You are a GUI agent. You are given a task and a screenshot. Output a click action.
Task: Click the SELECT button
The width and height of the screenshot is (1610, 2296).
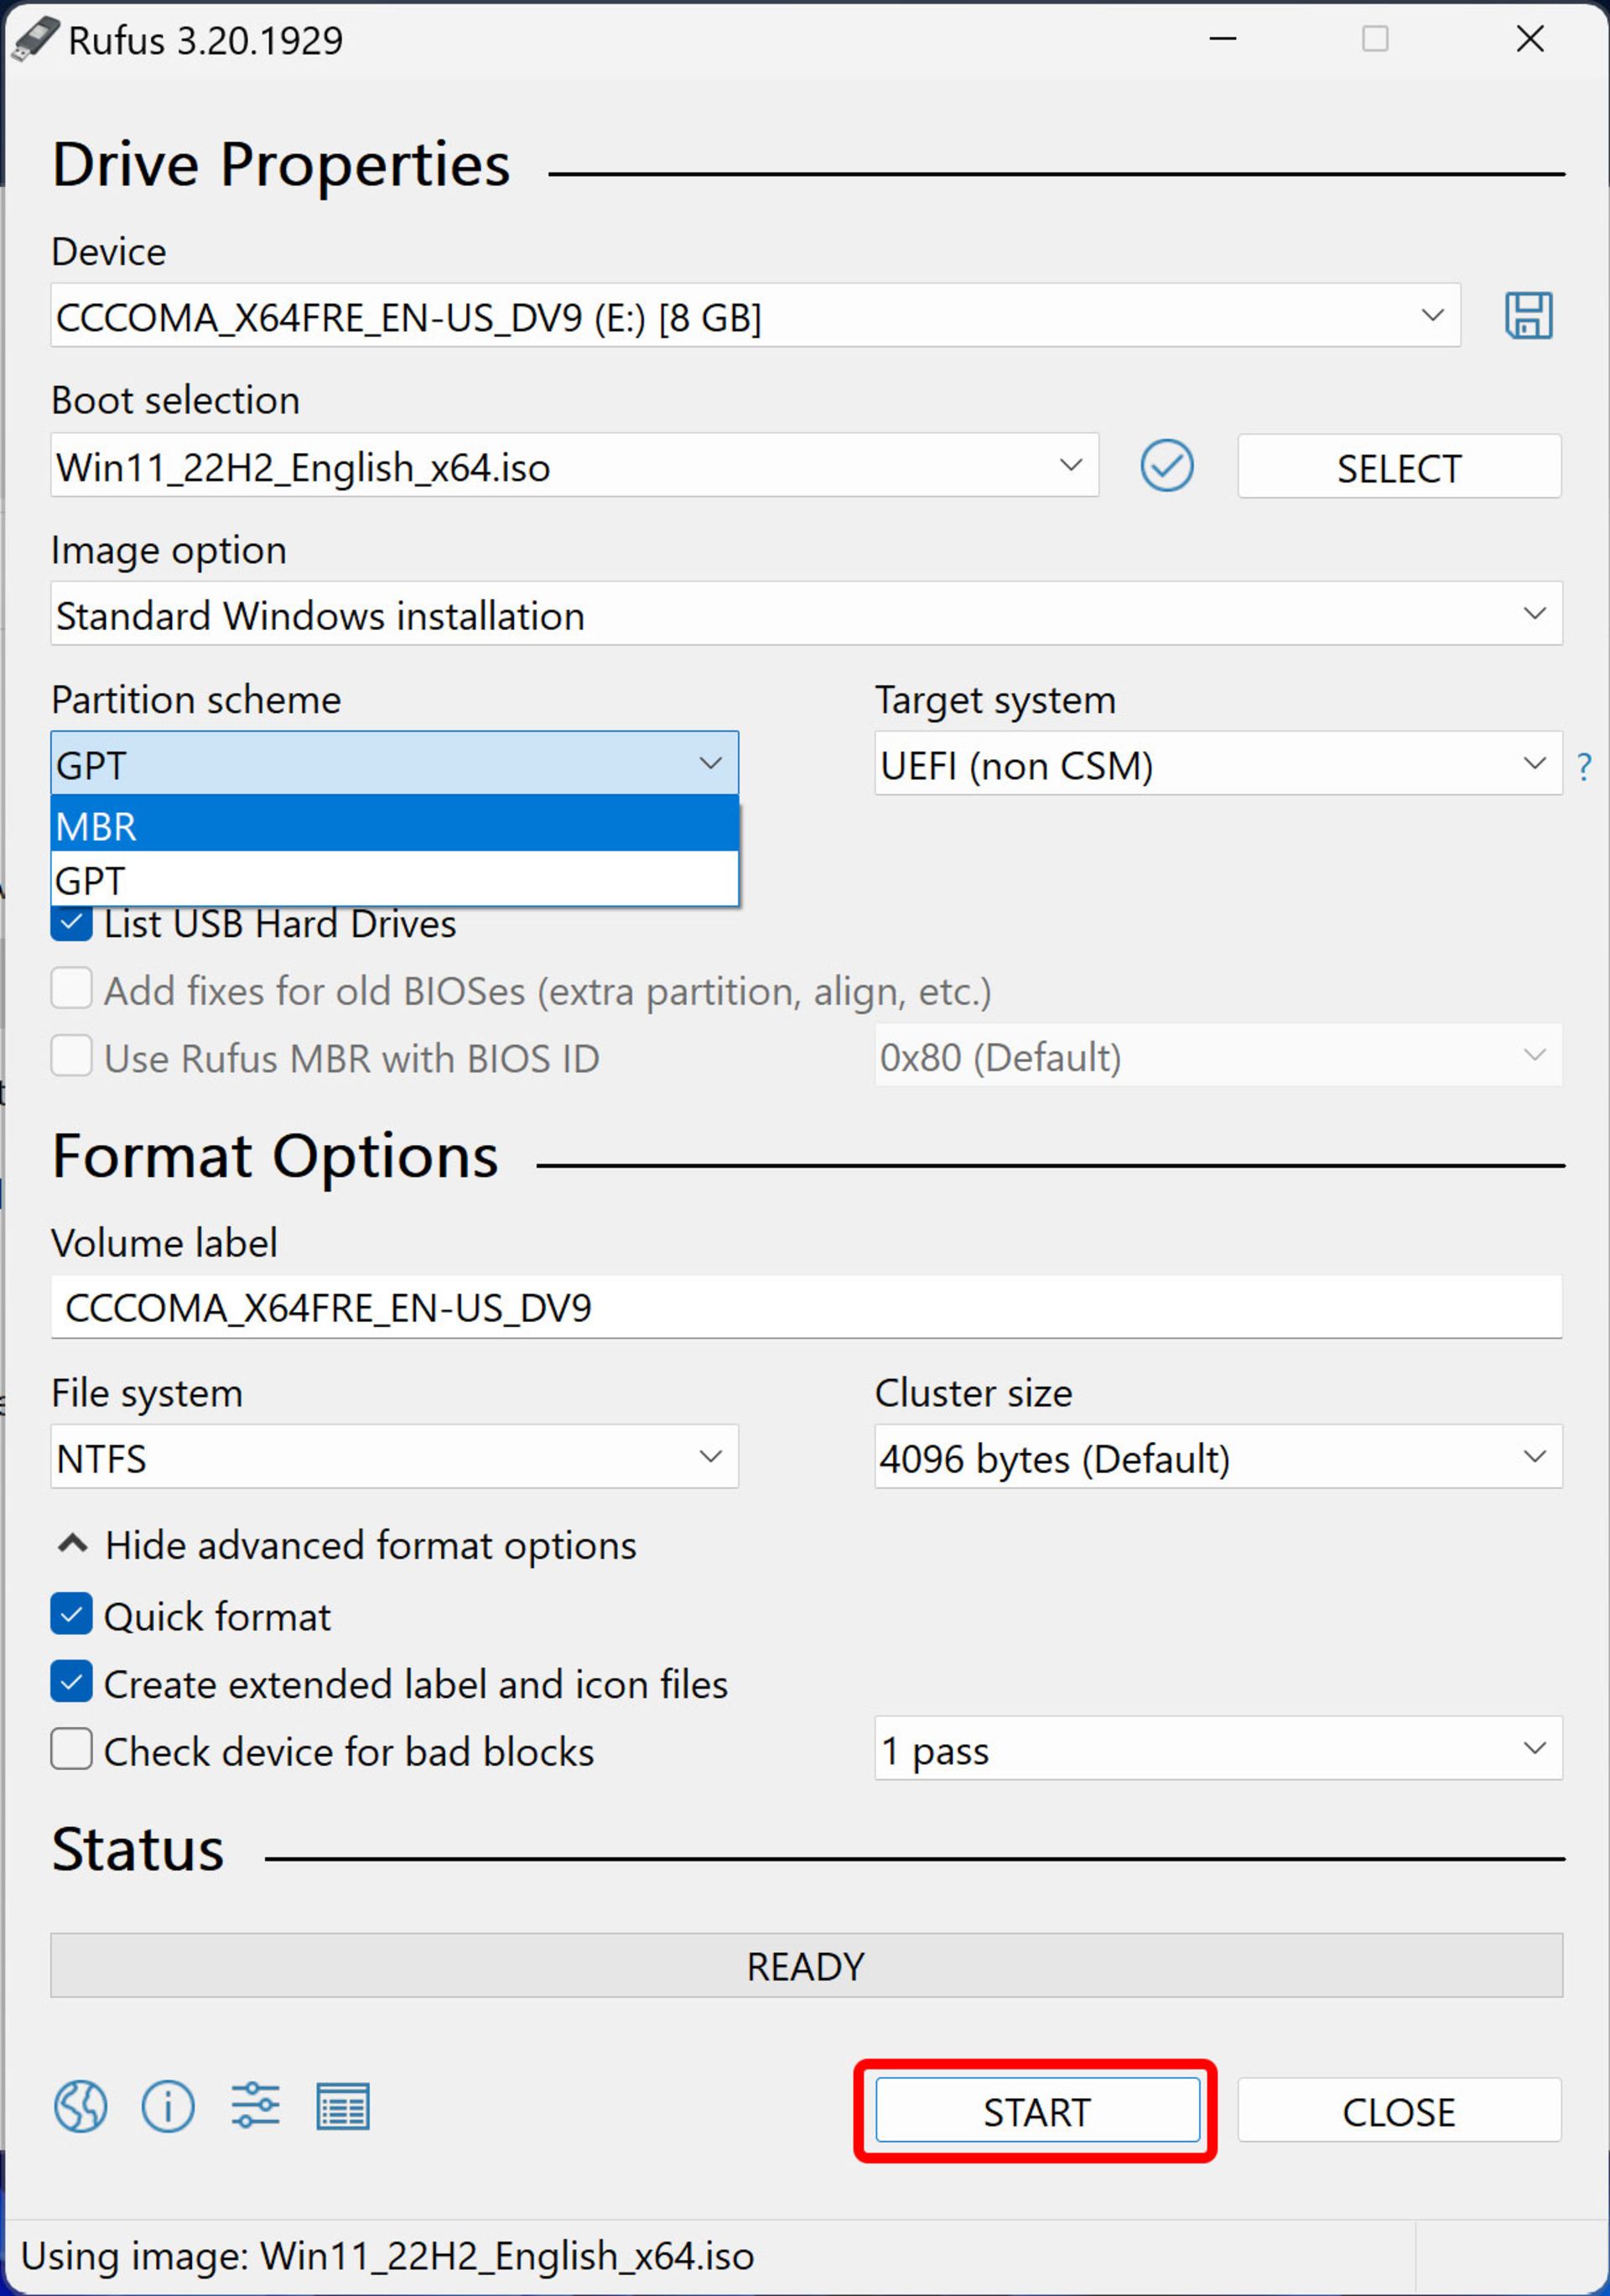point(1400,466)
